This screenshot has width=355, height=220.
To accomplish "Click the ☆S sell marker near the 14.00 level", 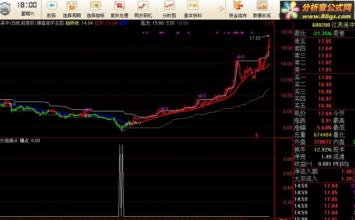I will point(240,57).
